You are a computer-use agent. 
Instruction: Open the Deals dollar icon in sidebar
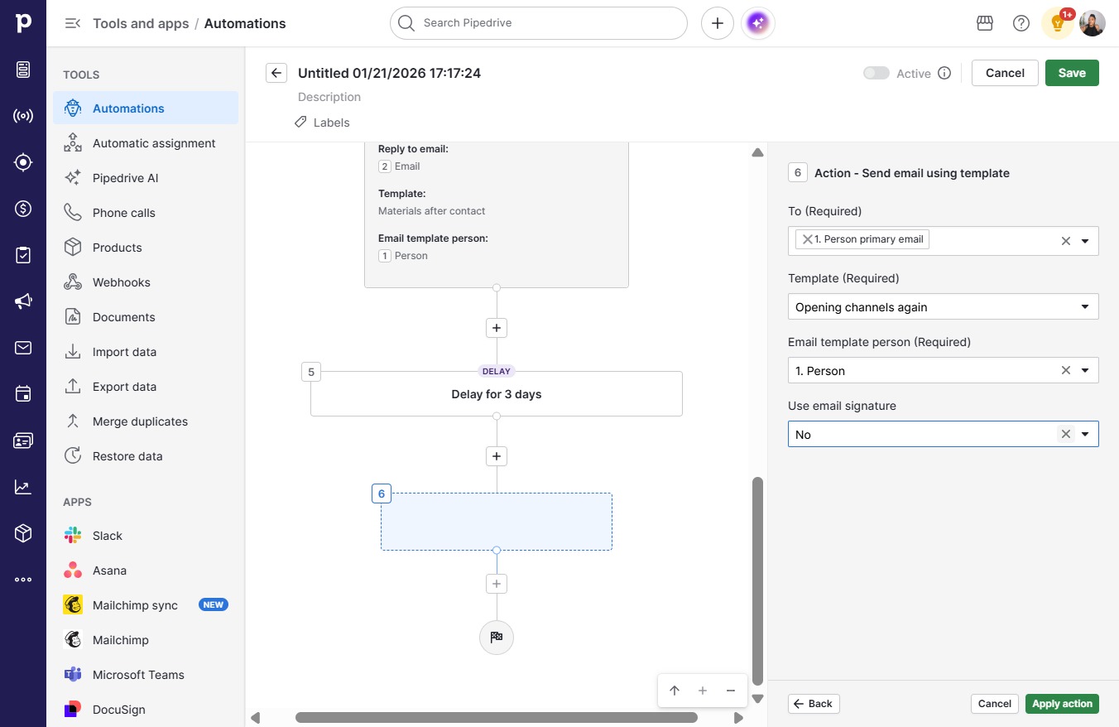23,209
